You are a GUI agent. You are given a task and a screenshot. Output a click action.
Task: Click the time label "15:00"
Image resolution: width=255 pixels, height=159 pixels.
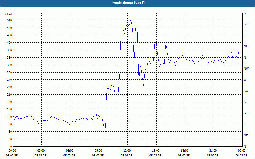pos(155,151)
